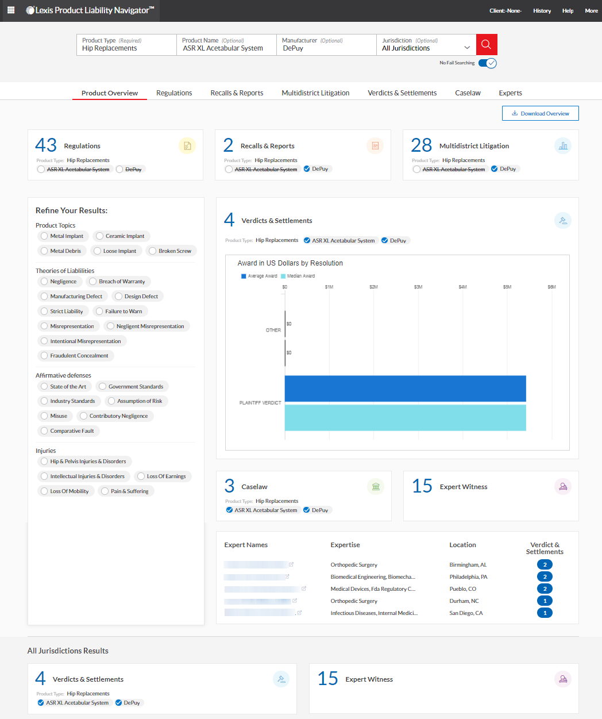The height and width of the screenshot is (719, 602).
Task: Open the Jurisdiction dropdown
Action: [x=426, y=45]
